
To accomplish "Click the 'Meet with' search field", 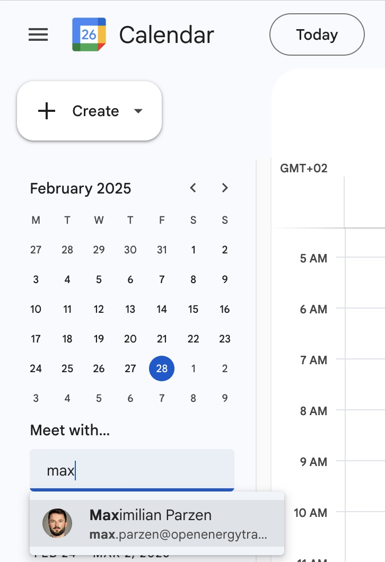I will (132, 470).
